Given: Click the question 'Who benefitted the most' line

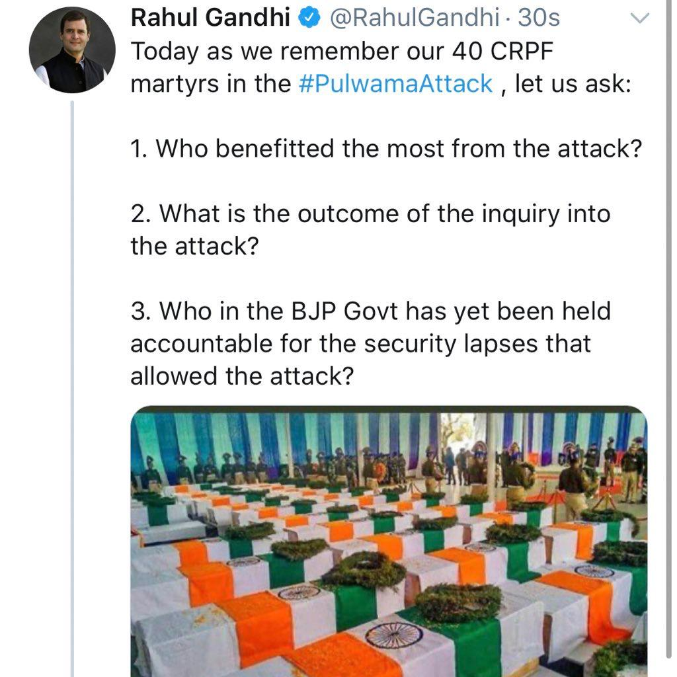Looking at the screenshot, I should 386,149.
